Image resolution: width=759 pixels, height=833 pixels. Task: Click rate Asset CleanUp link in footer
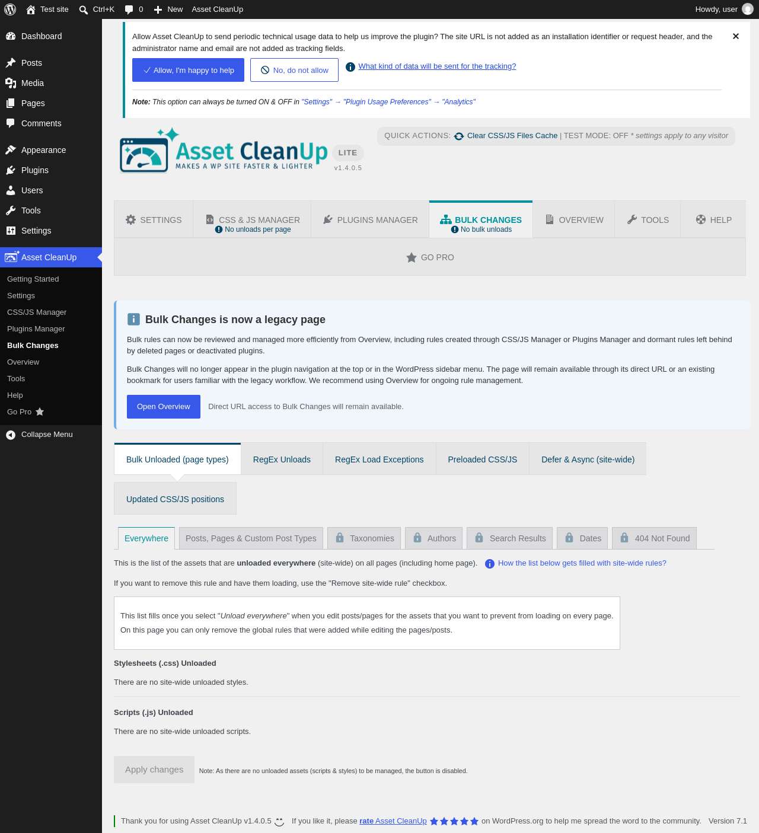tap(393, 821)
